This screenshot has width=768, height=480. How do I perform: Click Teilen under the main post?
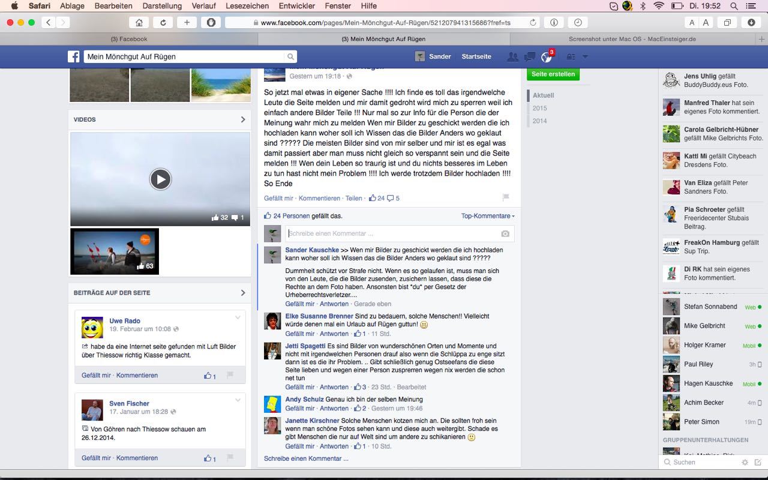(354, 198)
